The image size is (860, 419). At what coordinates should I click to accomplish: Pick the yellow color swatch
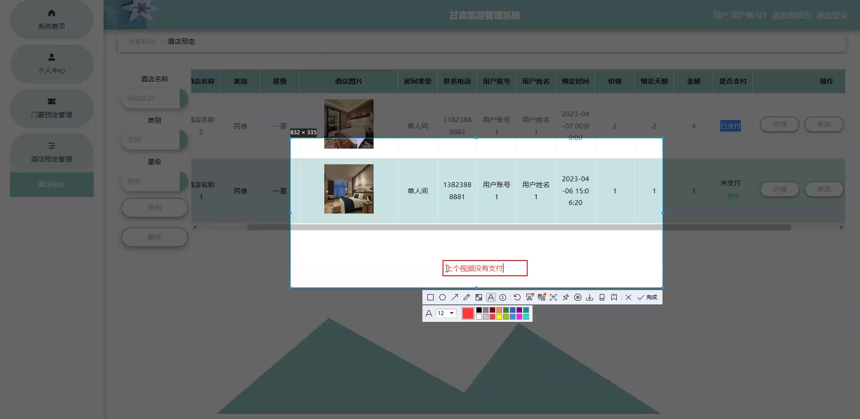tap(499, 316)
